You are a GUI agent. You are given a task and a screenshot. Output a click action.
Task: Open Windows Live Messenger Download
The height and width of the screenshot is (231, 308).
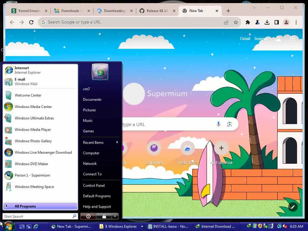40,152
